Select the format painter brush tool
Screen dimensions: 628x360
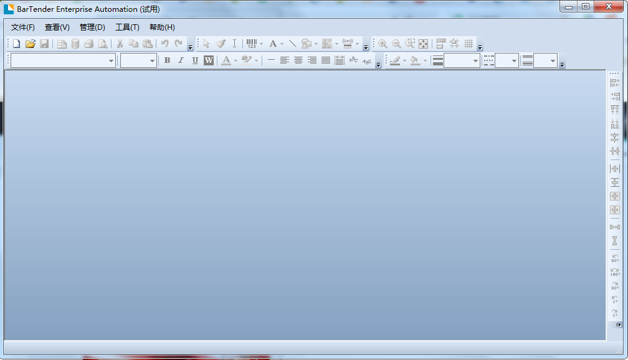pyautogui.click(x=221, y=44)
